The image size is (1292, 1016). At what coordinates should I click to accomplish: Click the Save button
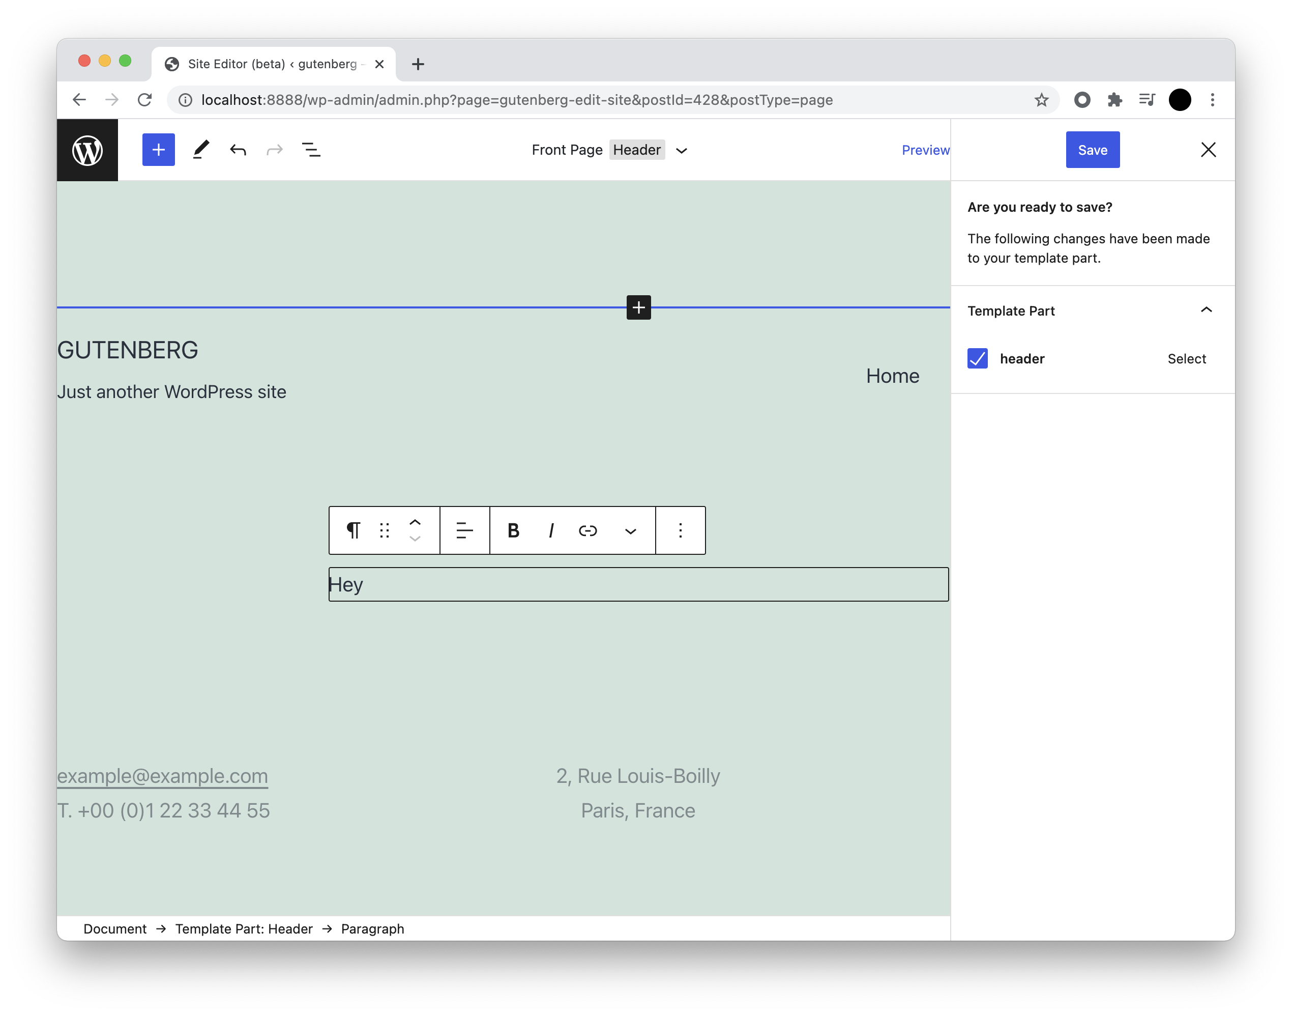(x=1092, y=150)
